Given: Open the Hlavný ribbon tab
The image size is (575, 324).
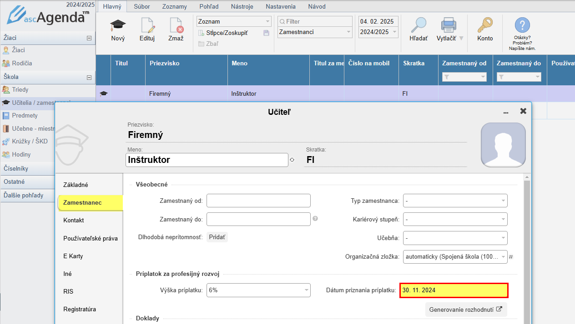Looking at the screenshot, I should tap(112, 7).
